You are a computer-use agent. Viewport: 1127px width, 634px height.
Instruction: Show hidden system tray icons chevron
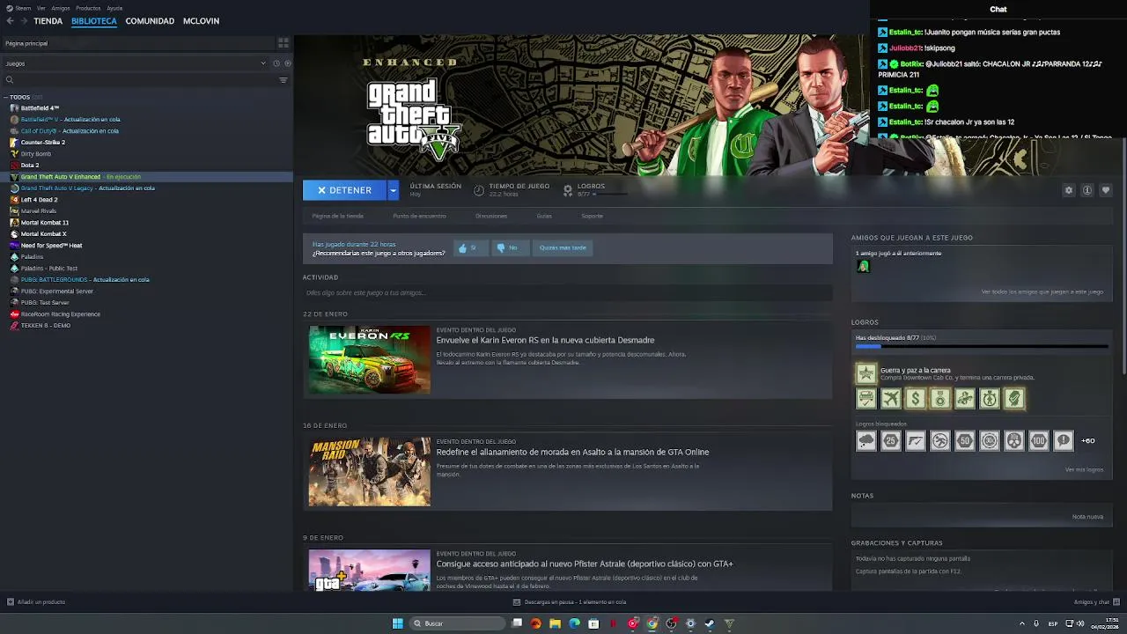tap(1022, 623)
